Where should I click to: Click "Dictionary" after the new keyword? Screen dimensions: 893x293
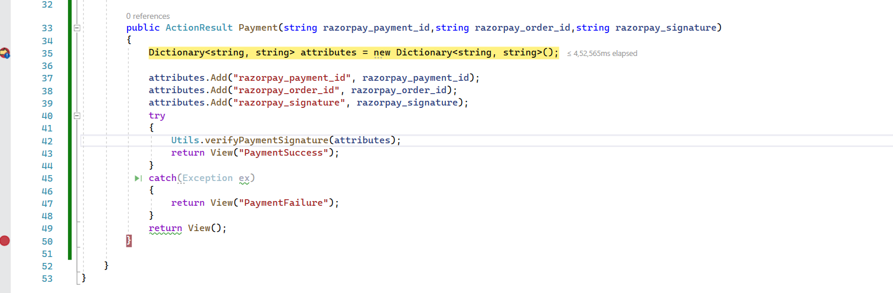pos(424,52)
